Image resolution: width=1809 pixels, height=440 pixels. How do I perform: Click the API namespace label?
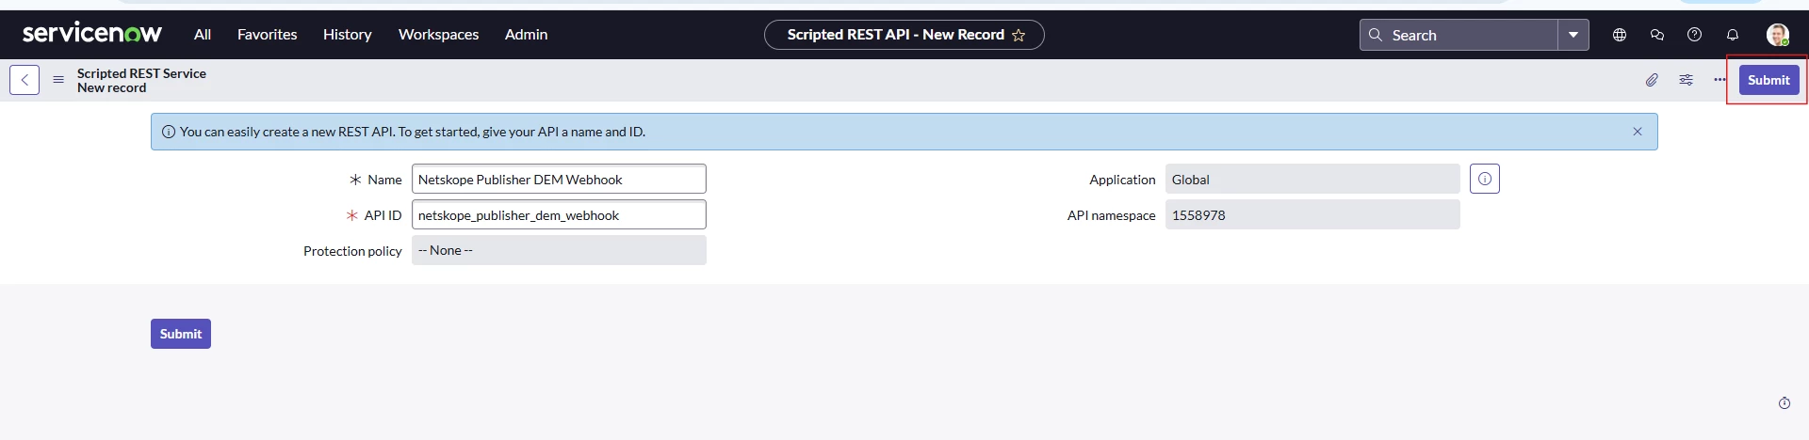[x=1111, y=215]
